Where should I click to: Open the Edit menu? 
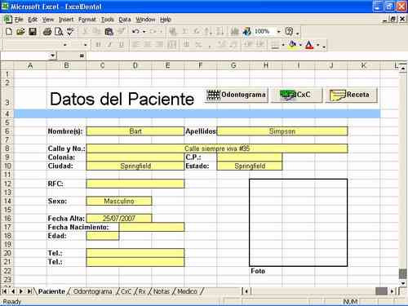point(33,20)
